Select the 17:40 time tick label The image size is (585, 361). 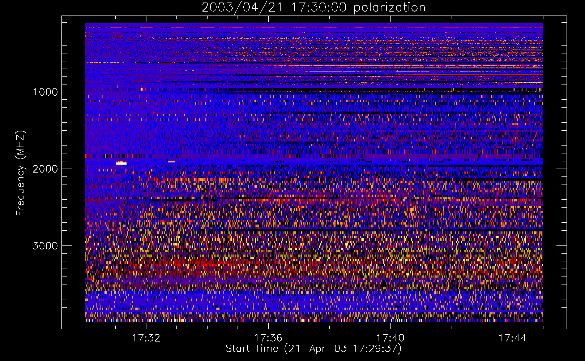390,338
